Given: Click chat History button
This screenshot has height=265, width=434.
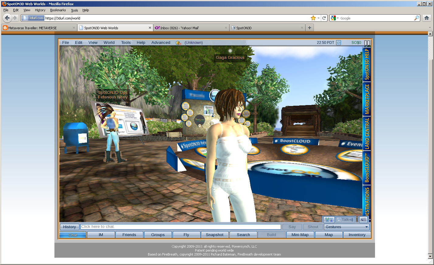Looking at the screenshot, I should coord(70,227).
